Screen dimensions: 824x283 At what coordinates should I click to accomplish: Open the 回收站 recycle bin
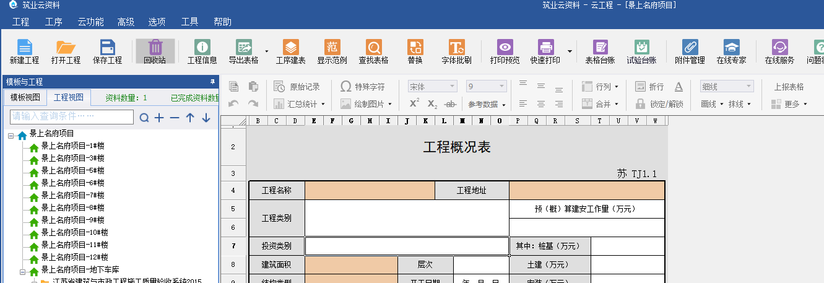click(x=155, y=52)
